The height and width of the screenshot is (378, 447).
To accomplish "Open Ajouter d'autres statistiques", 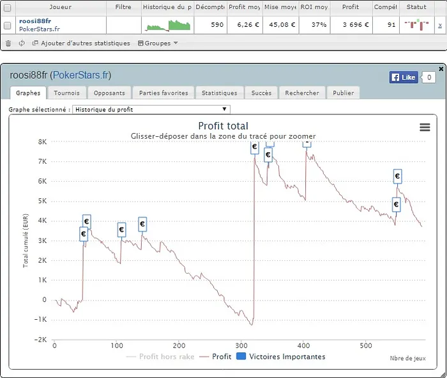I will pos(82,43).
